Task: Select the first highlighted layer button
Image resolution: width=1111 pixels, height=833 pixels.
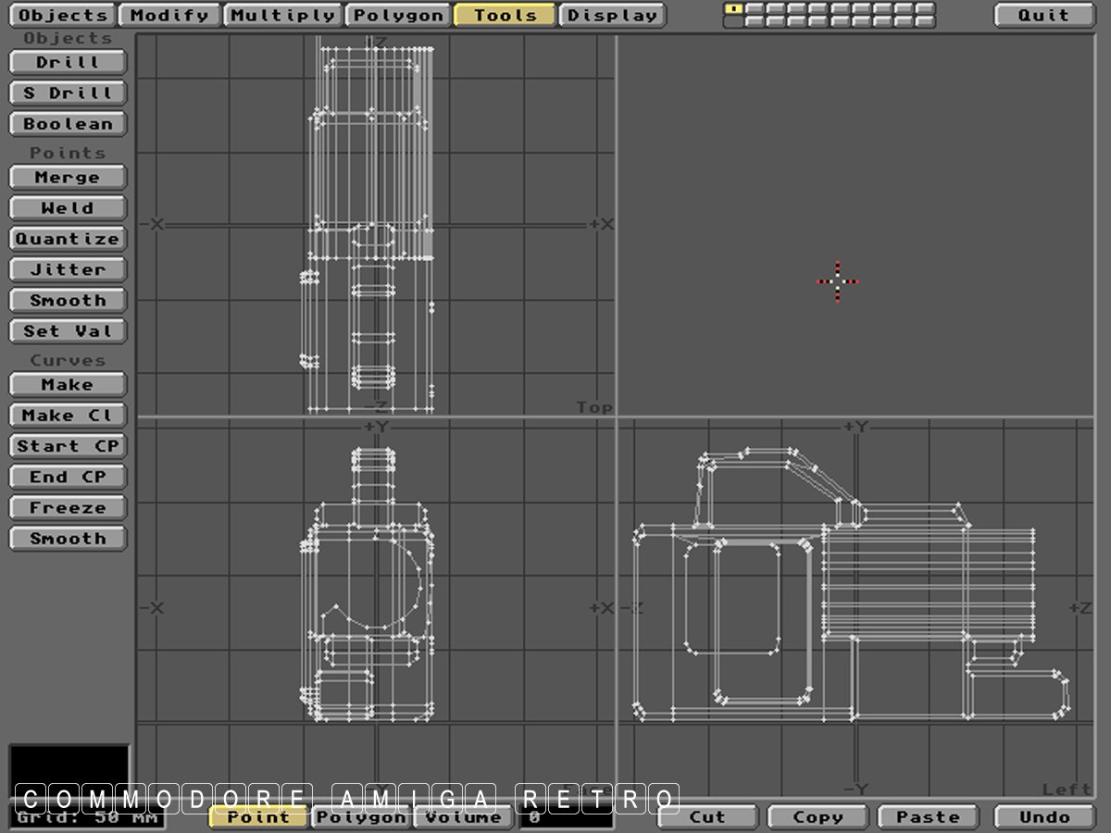Action: click(733, 9)
